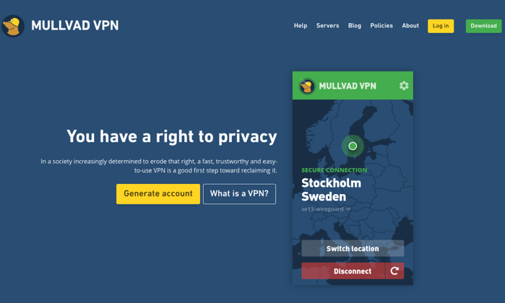This screenshot has width=505, height=303.
Task: Click Generate account button
Action: click(158, 193)
